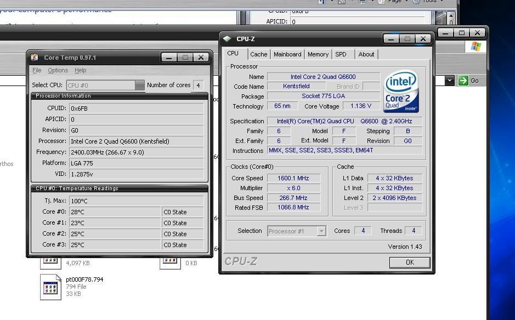Close the Core Temp window
The width and height of the screenshot is (515, 320).
click(x=201, y=58)
